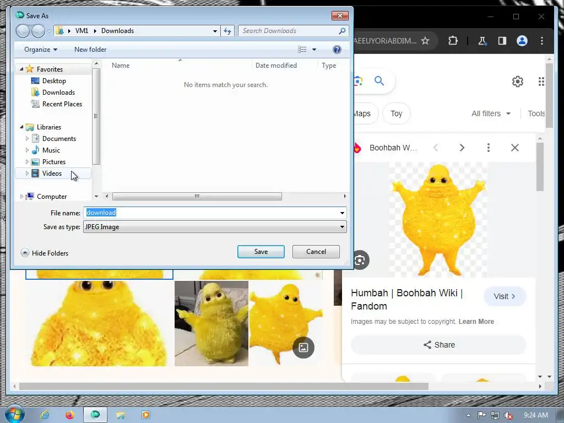The width and height of the screenshot is (564, 423).
Task: Click the Change your view icon
Action: coord(302,50)
